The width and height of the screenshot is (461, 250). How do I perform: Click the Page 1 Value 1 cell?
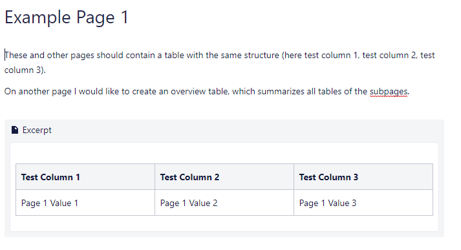point(85,203)
